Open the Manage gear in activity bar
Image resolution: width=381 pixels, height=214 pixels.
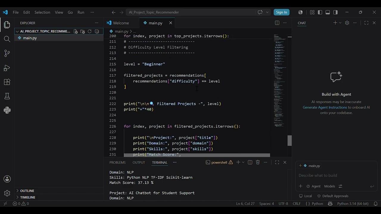(7, 193)
